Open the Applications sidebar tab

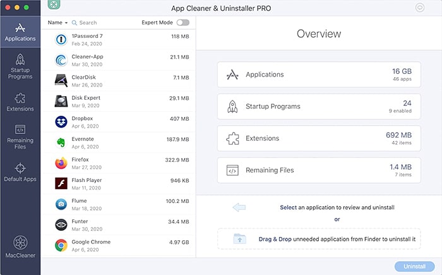pos(20,32)
